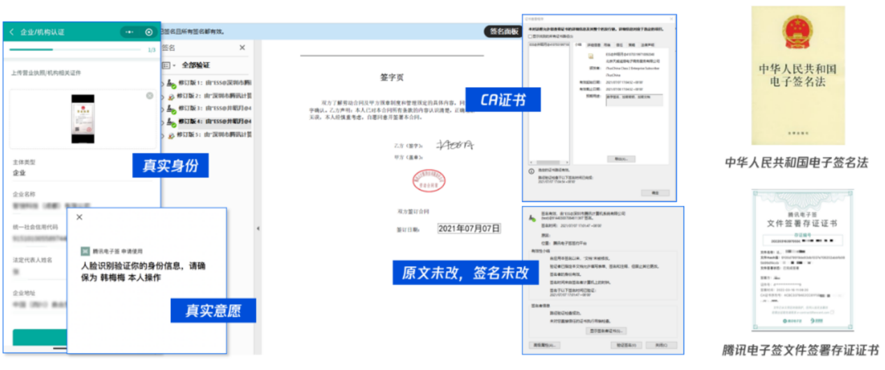Click 导出 button in certificate viewer
This screenshot has height=370, width=885.
tap(620, 159)
